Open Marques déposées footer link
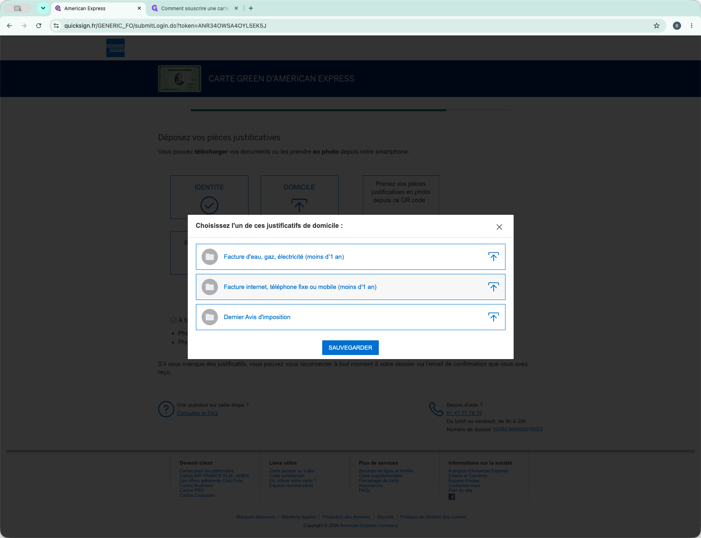 pyautogui.click(x=256, y=517)
